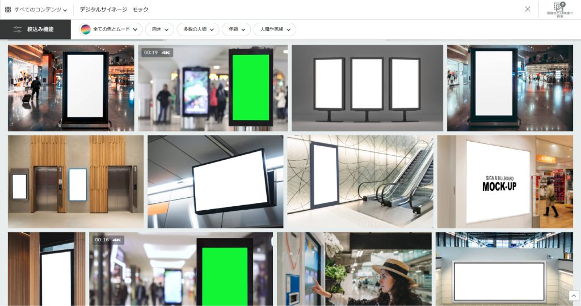
Task: Expand the 全ての色とムード filter
Action: [111, 29]
